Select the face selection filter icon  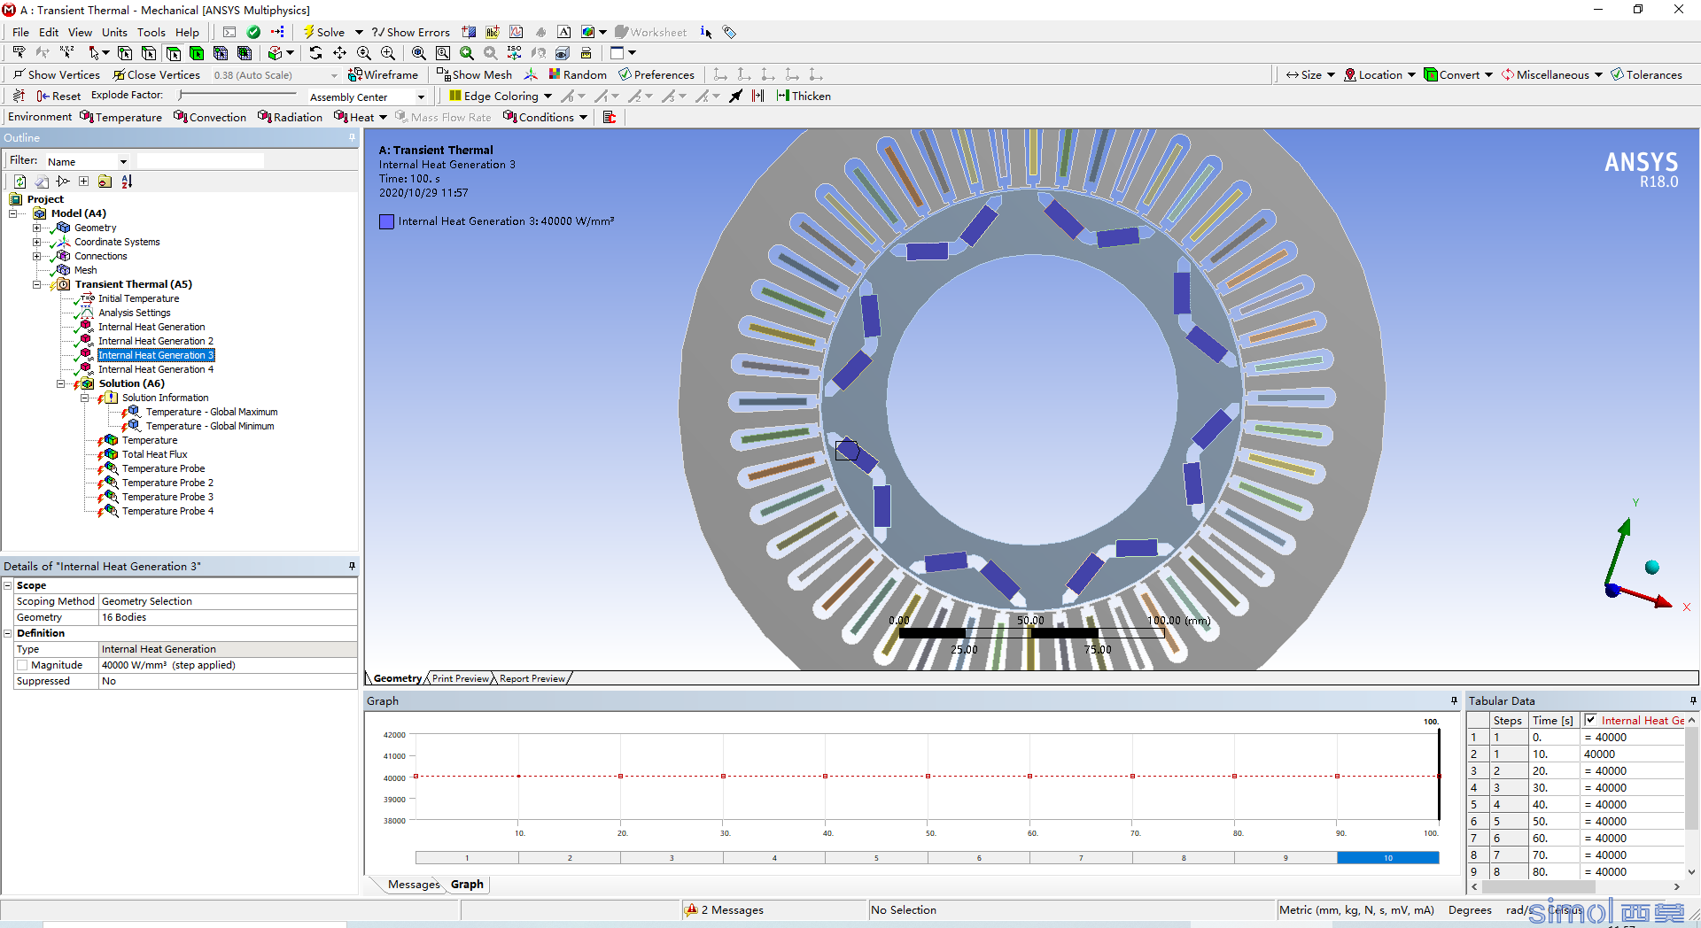pyautogui.click(x=173, y=53)
